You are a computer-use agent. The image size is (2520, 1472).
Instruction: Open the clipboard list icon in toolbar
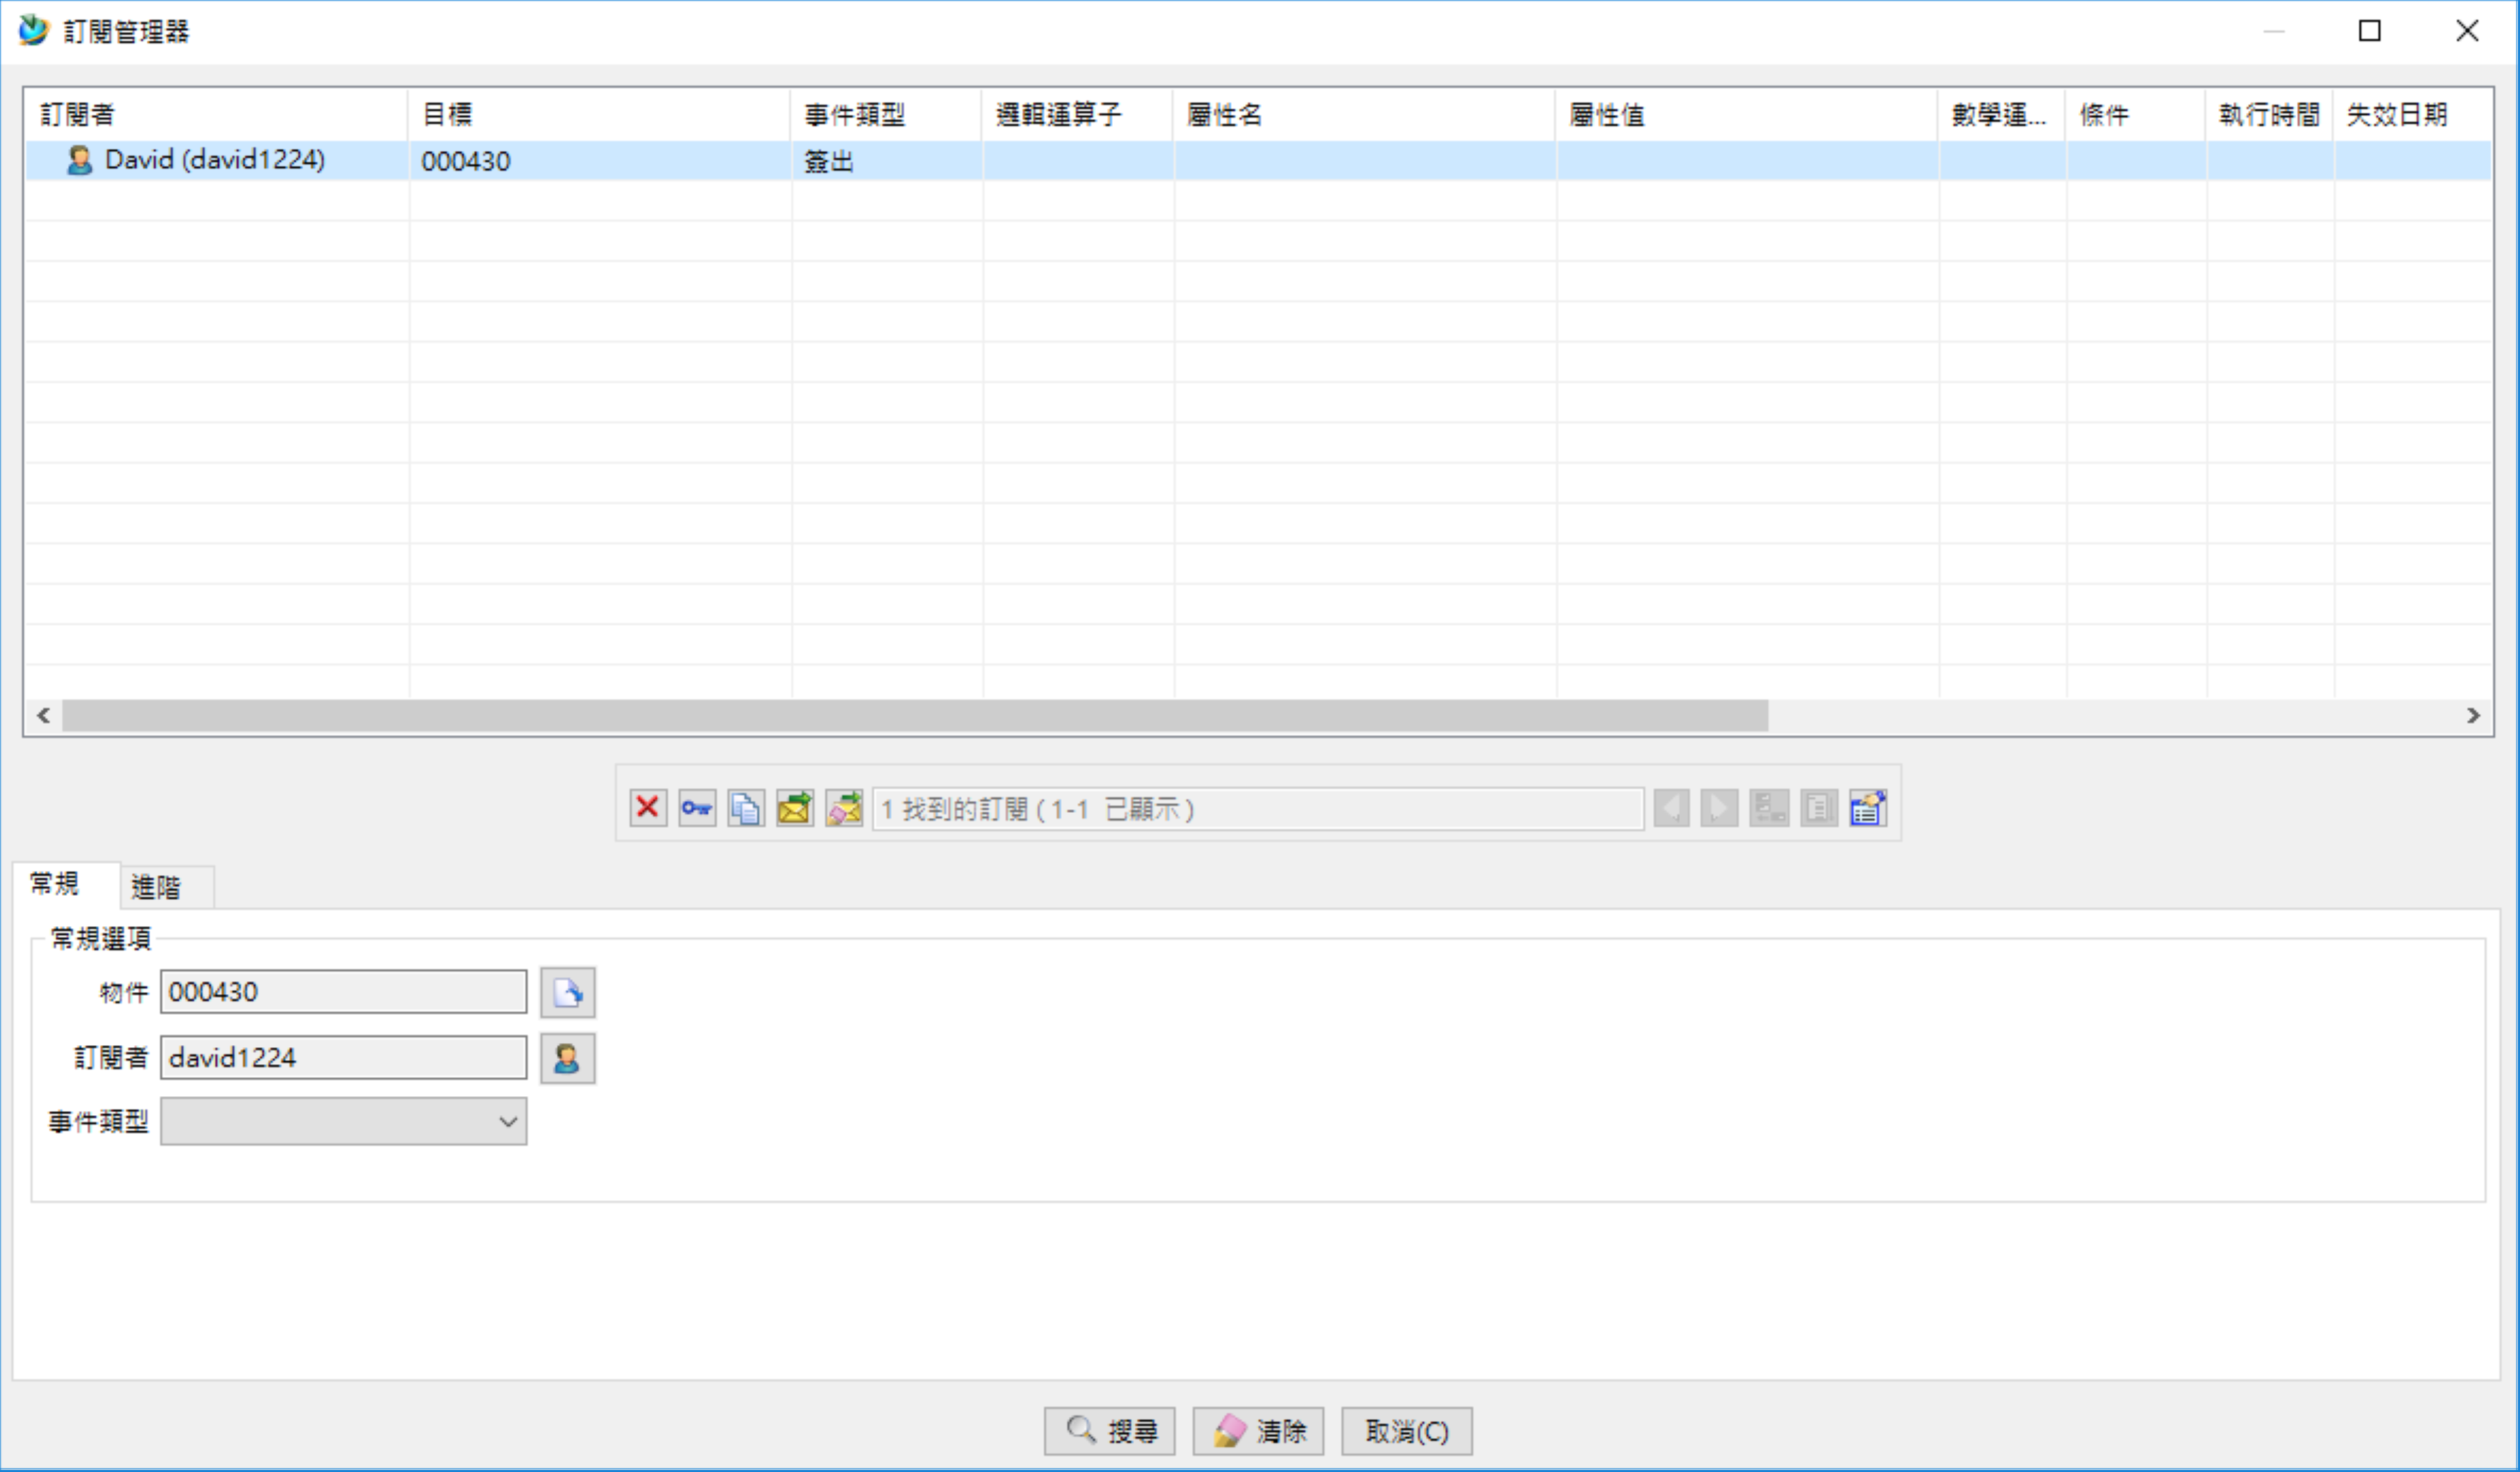pos(1868,808)
